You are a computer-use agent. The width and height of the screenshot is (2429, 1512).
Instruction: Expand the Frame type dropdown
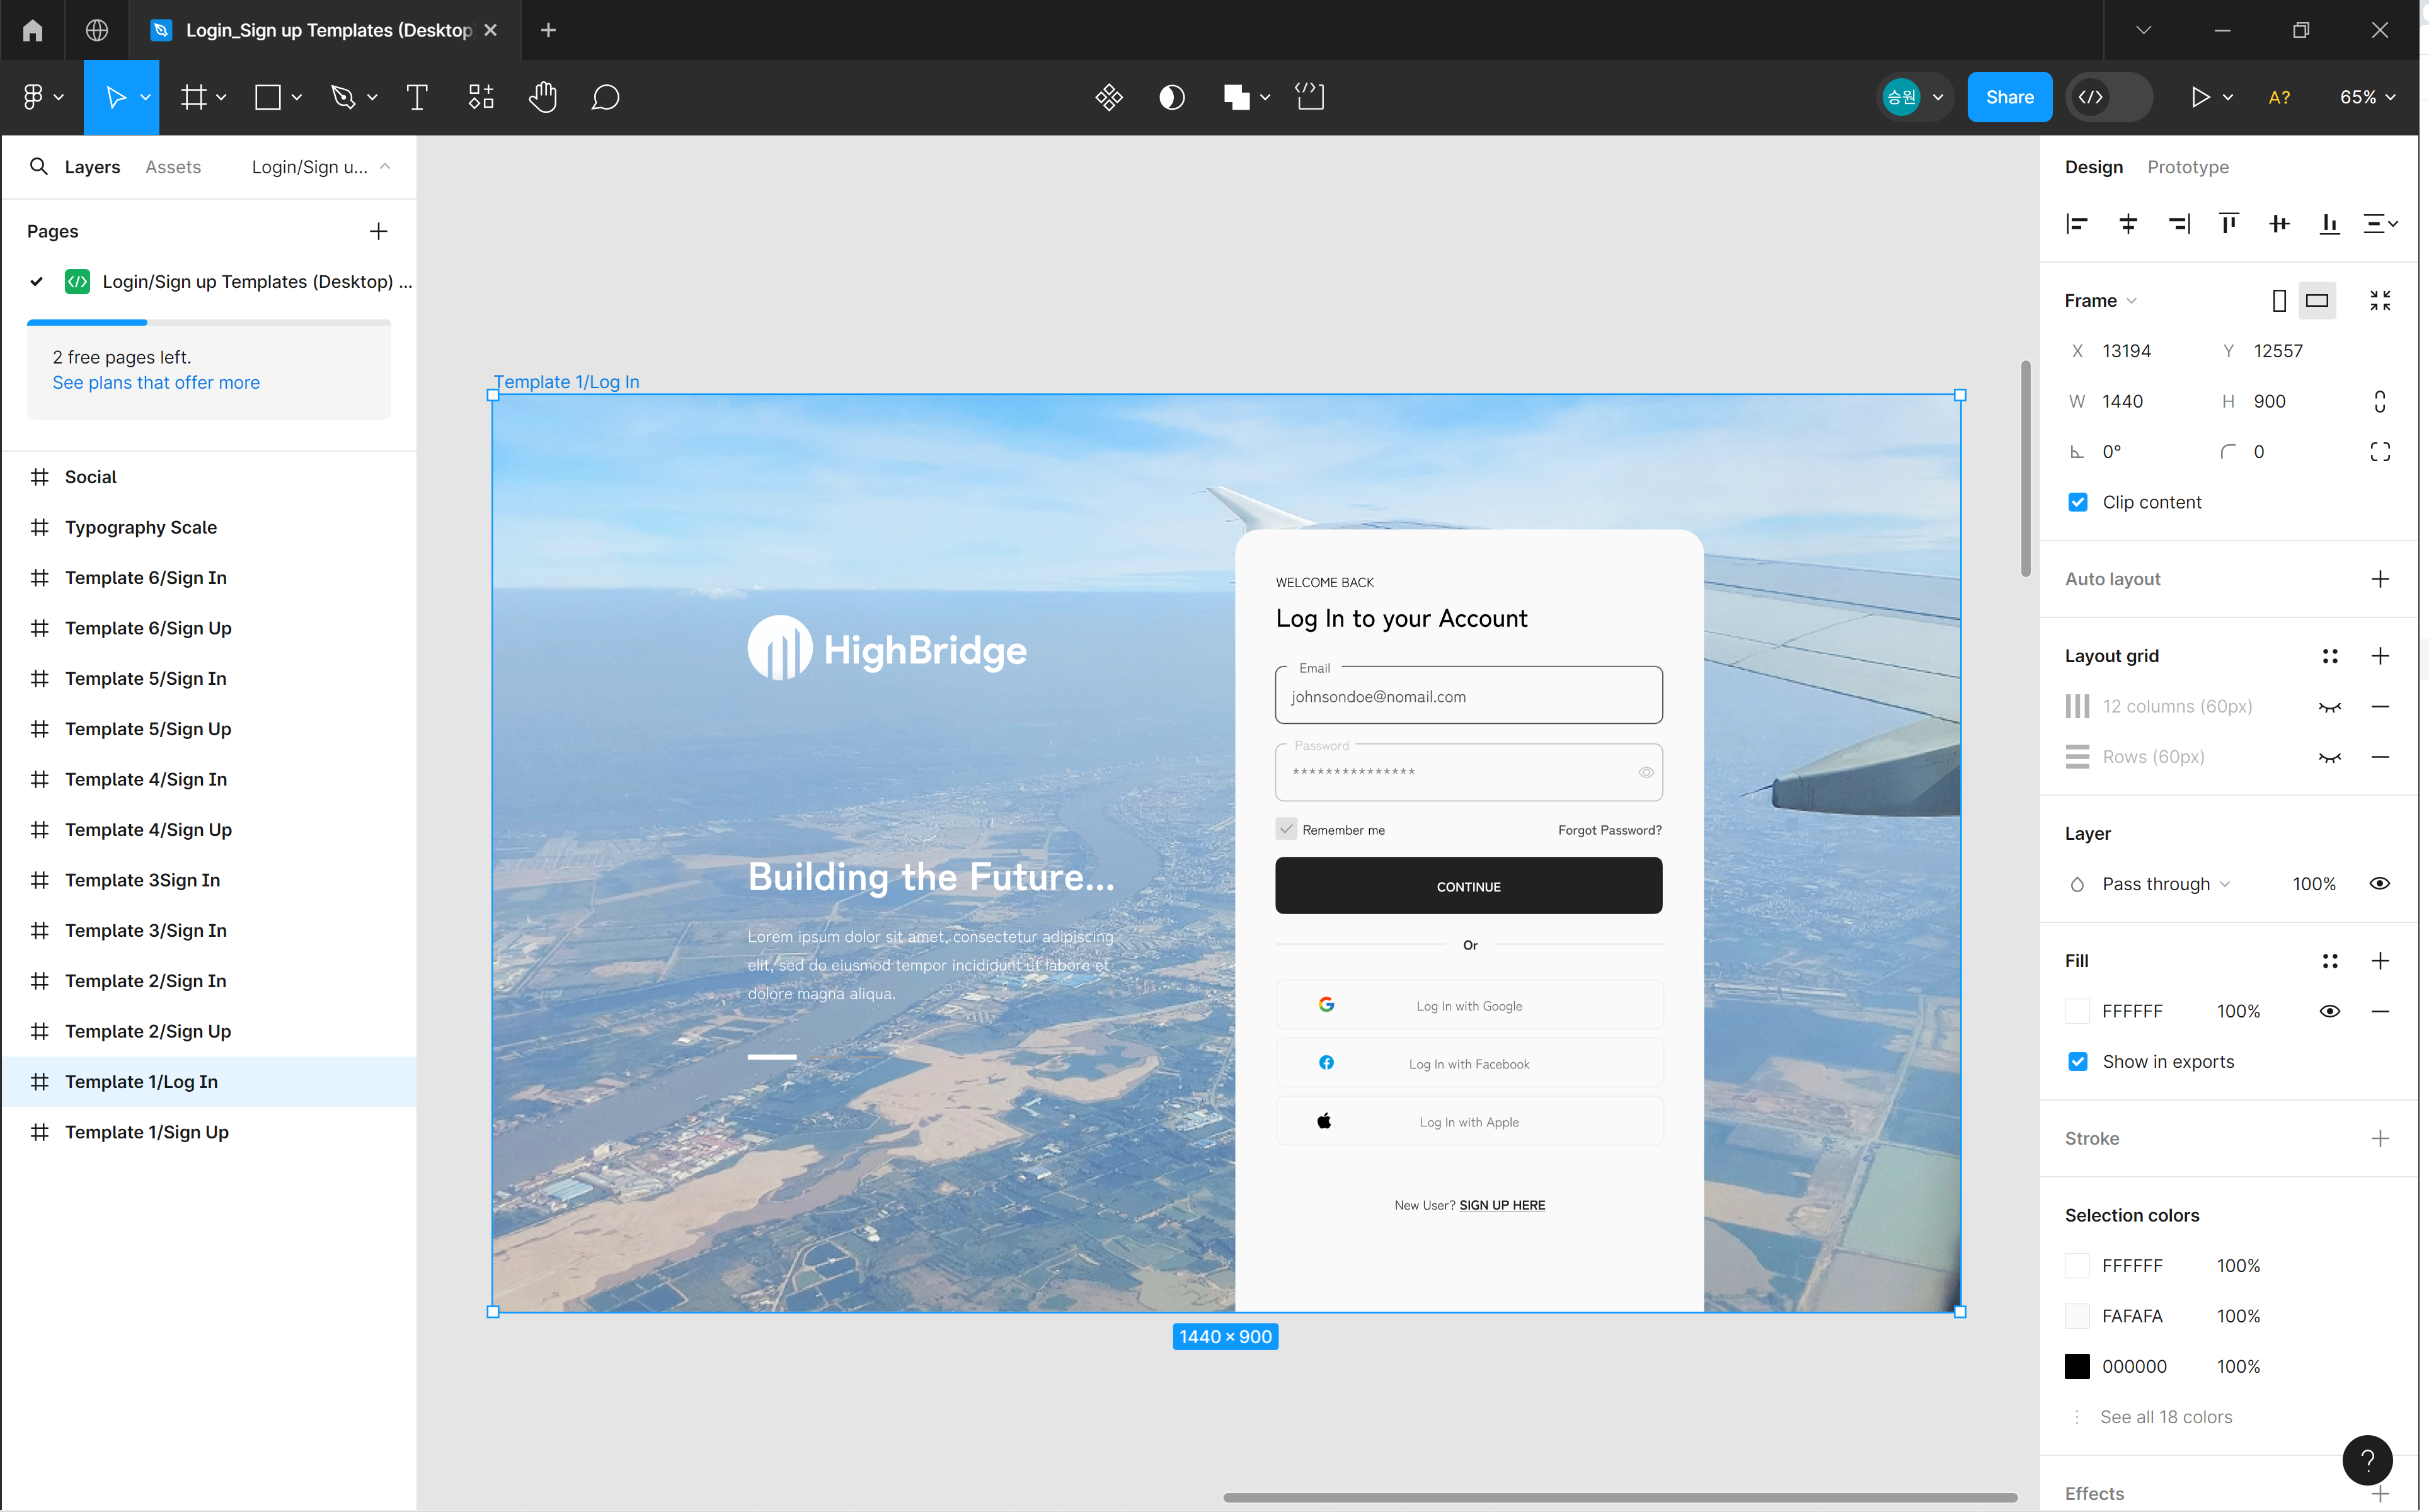tap(2100, 301)
